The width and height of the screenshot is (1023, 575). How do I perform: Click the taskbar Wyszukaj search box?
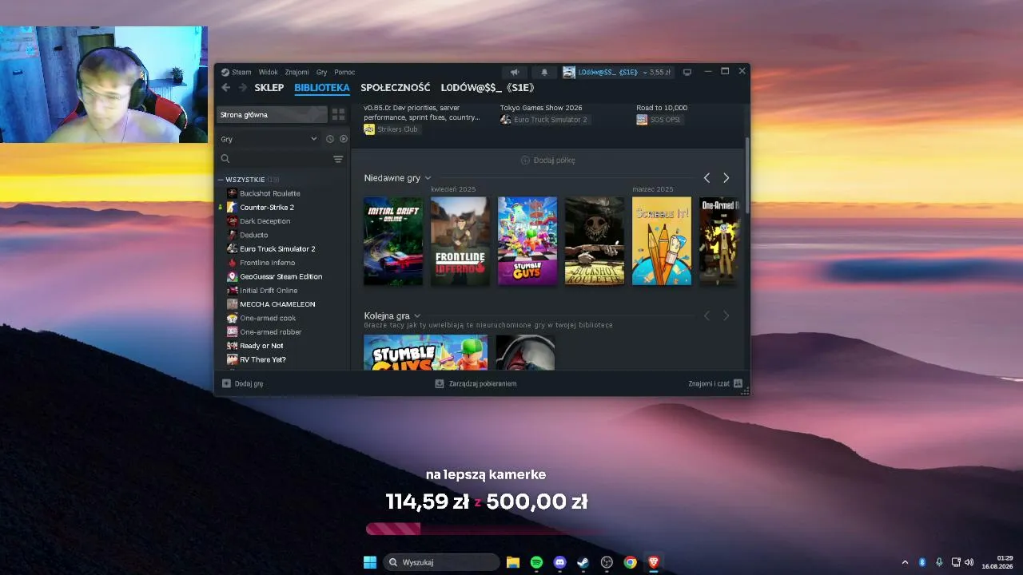pos(441,562)
